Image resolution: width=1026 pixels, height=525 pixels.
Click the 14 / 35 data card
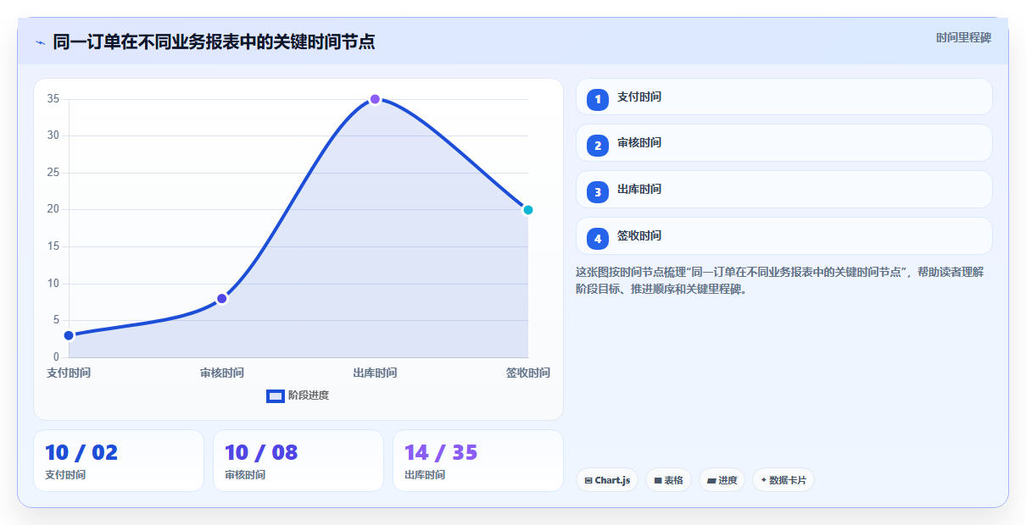[478, 461]
